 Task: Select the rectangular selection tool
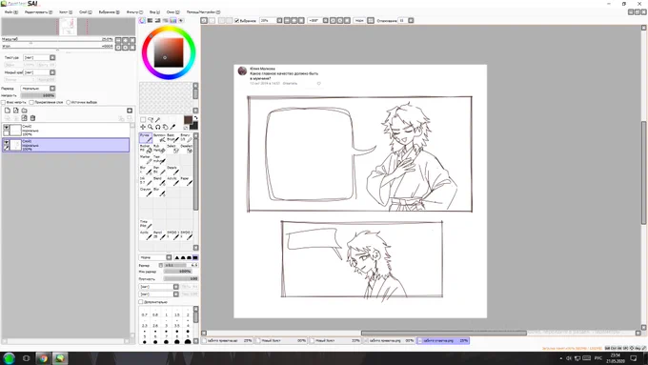[x=143, y=120]
